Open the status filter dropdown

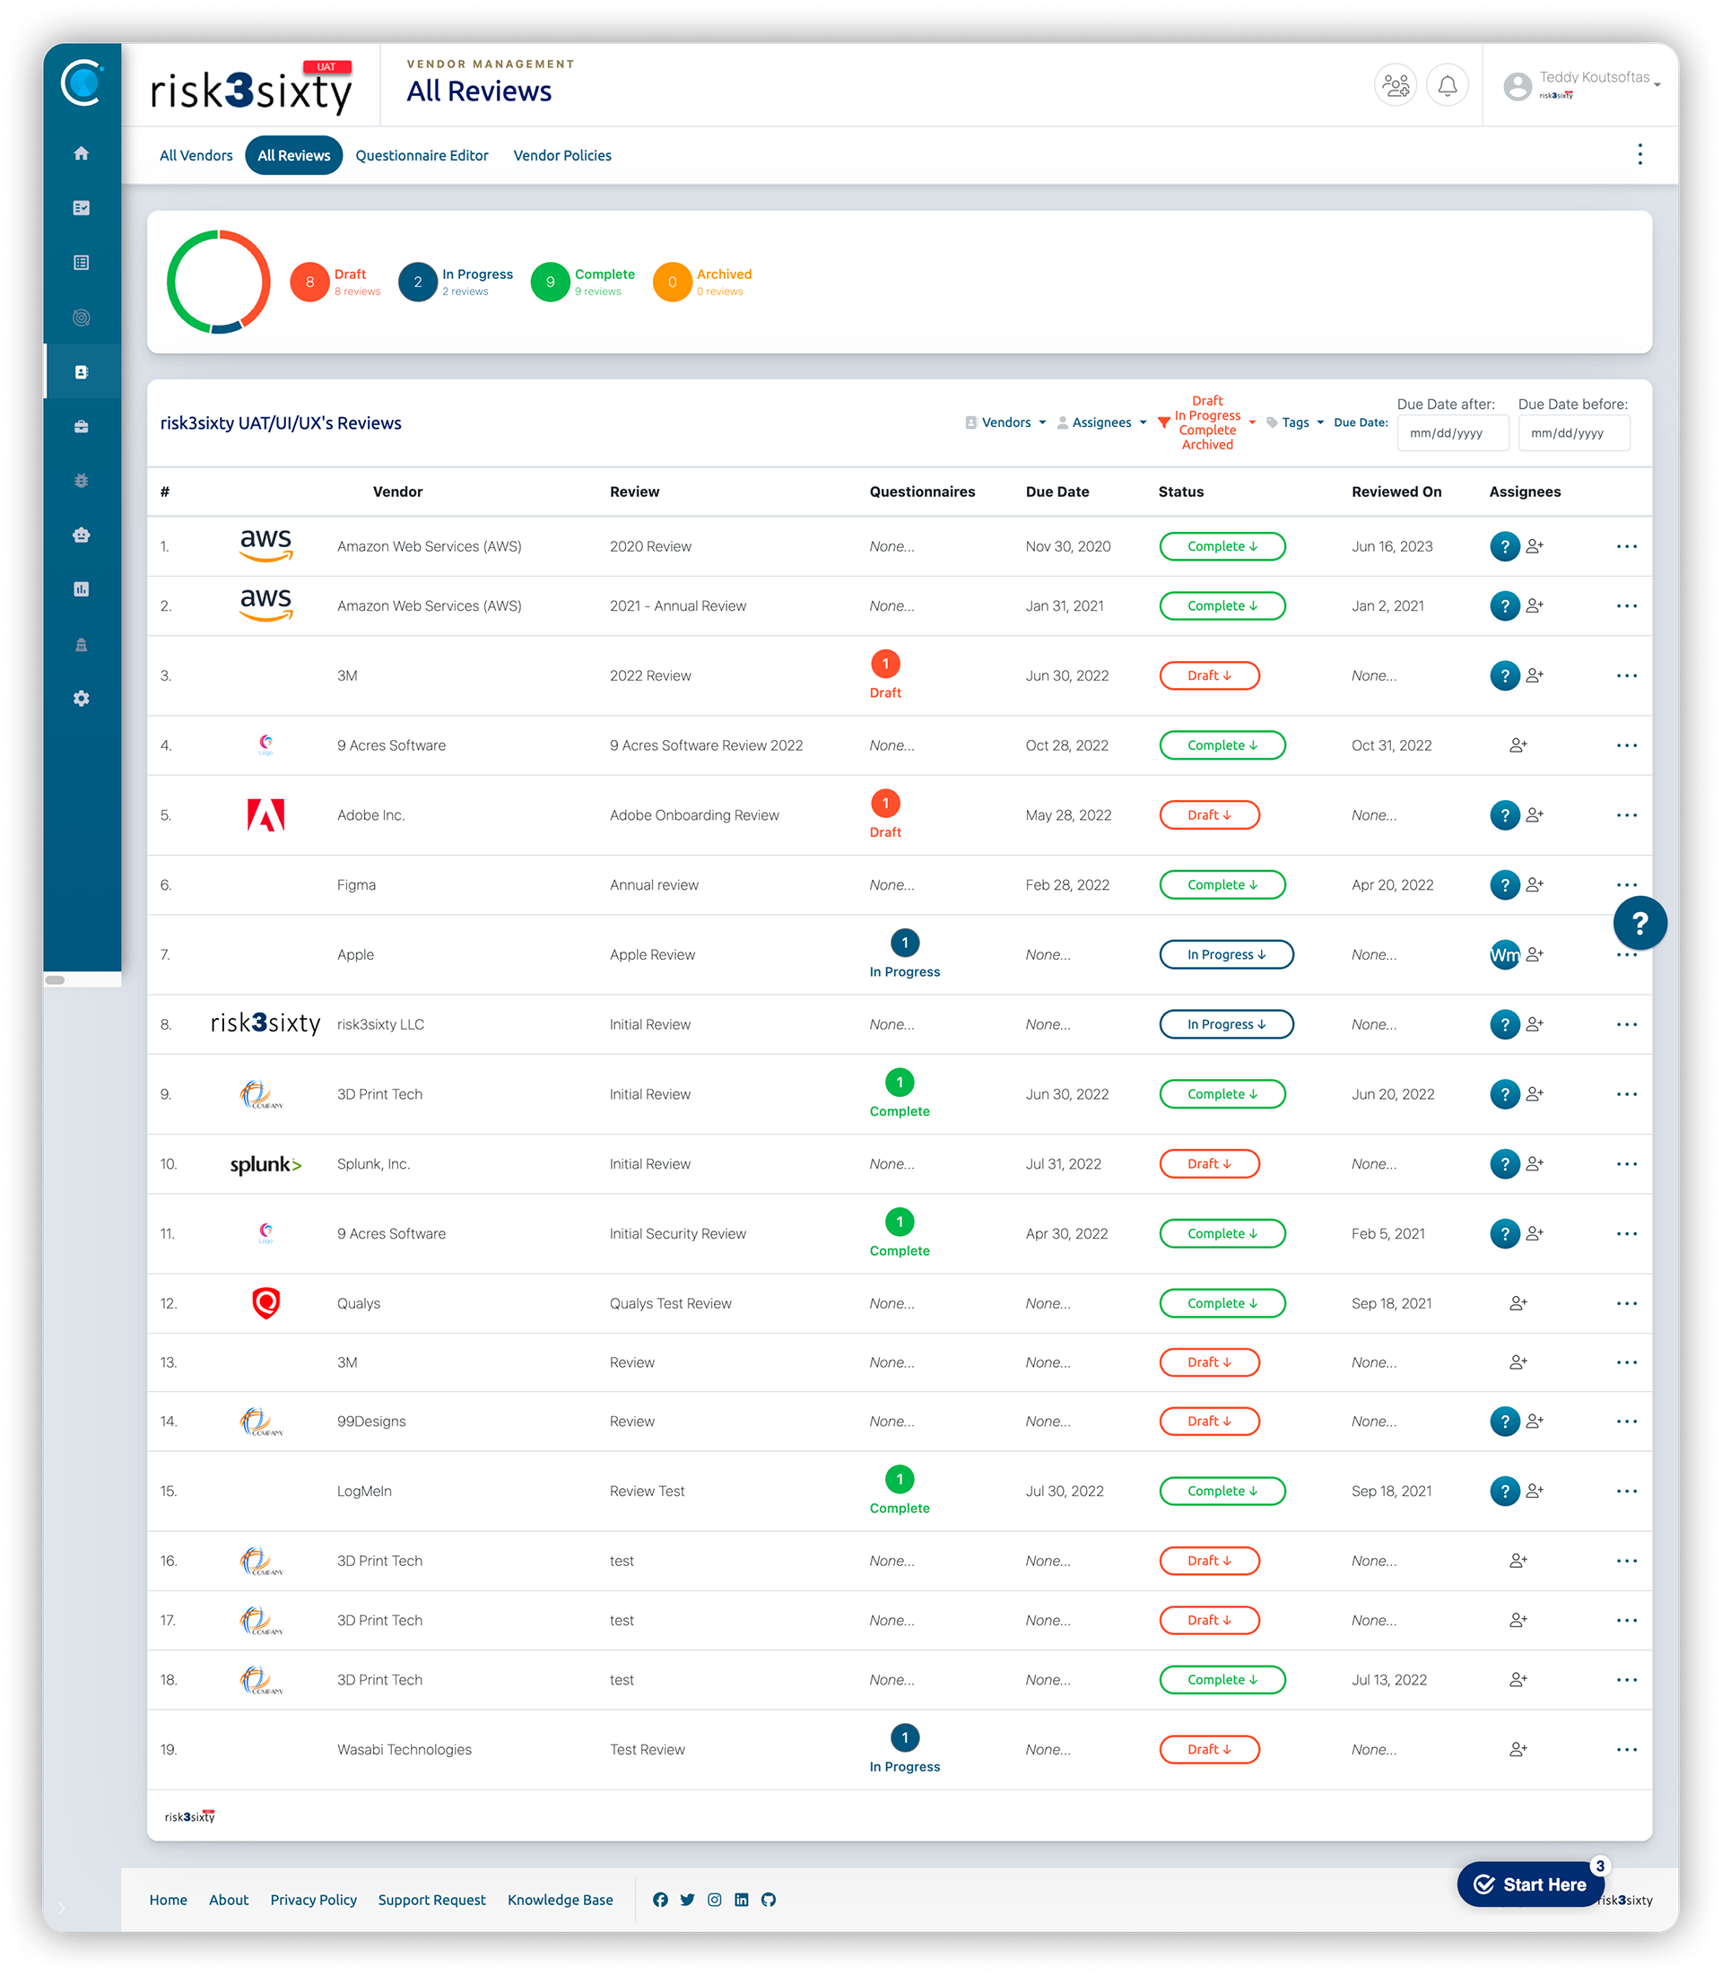pos(1208,422)
